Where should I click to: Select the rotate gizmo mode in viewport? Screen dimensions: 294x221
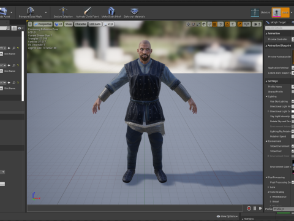[193, 25]
